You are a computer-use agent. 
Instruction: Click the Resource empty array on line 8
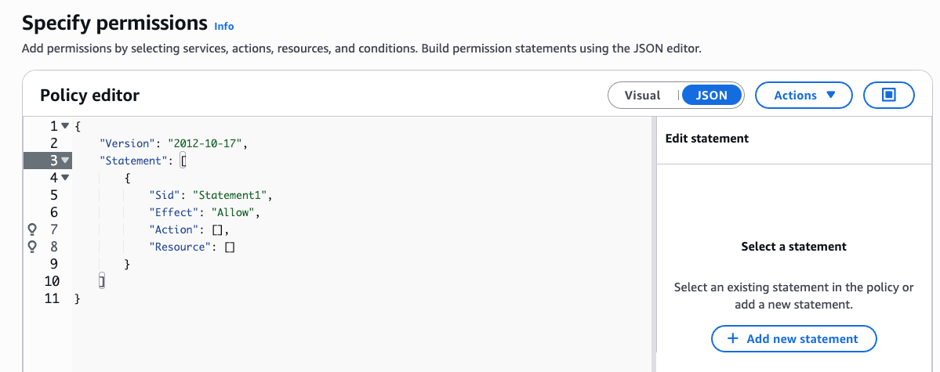230,247
